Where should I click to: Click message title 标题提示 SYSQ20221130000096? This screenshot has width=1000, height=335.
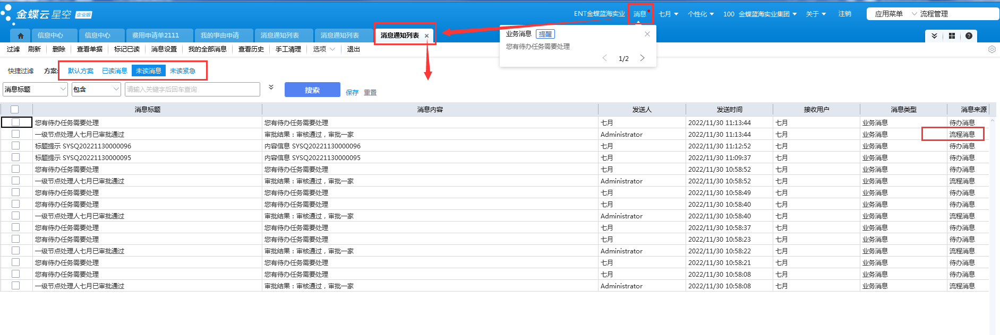point(83,146)
